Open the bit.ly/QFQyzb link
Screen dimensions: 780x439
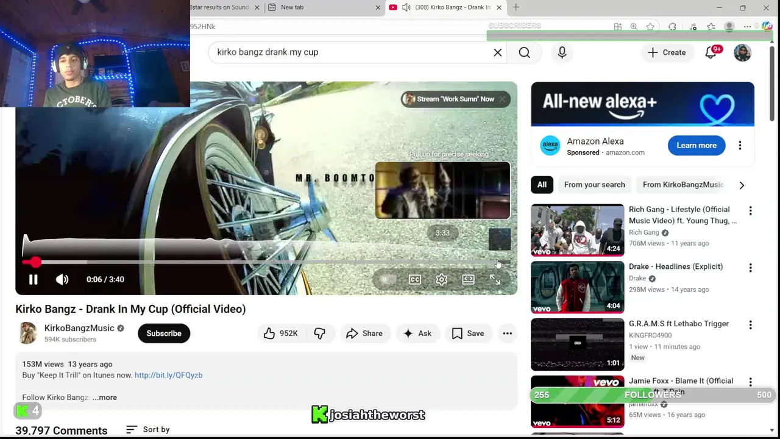(x=168, y=375)
